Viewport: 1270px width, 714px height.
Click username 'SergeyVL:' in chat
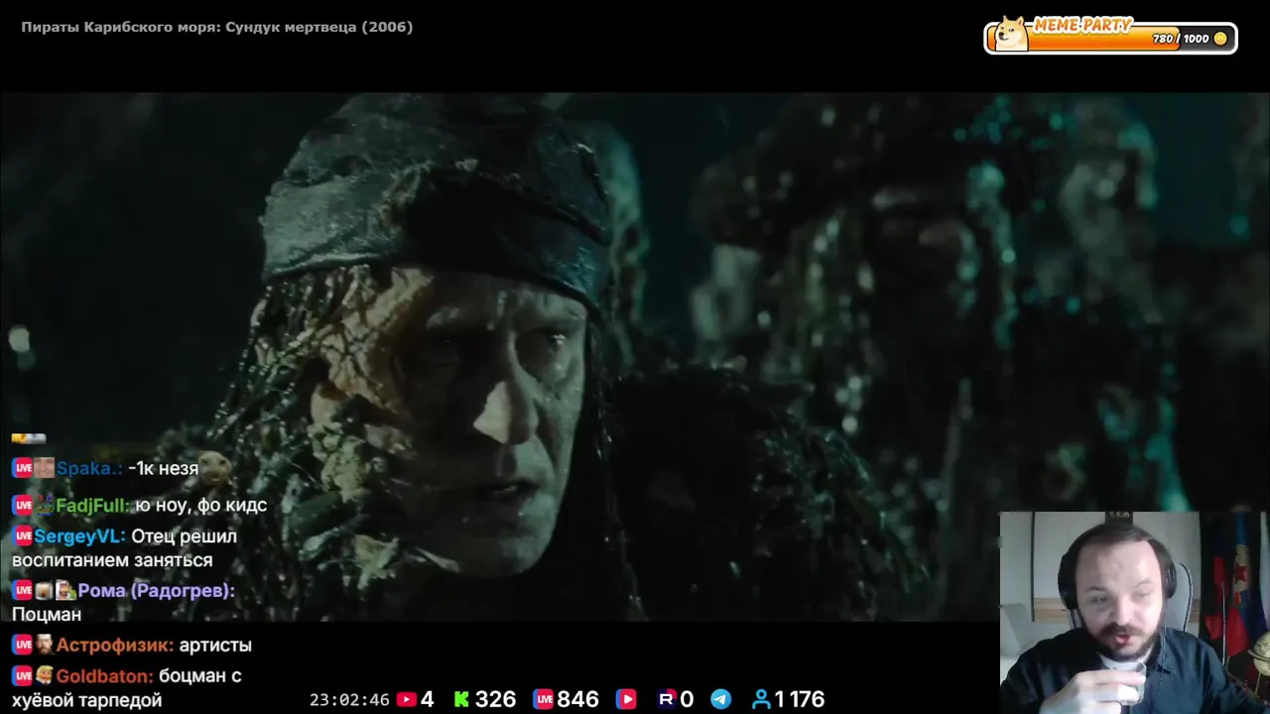(x=80, y=536)
